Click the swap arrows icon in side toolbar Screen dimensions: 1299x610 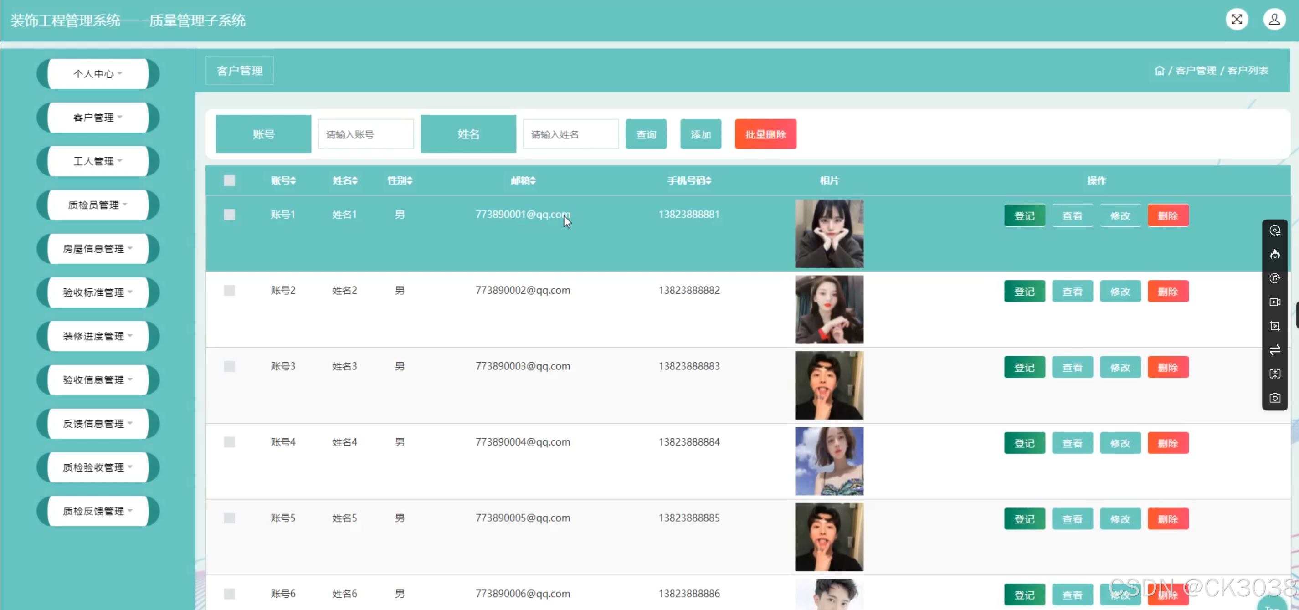tap(1274, 350)
